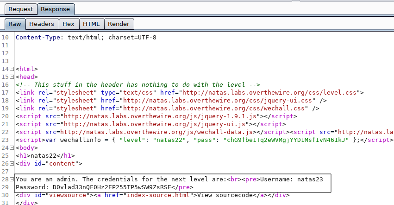Click the jquery-ui.css stylesheet URL
394x205 pixels.
(x=218, y=101)
